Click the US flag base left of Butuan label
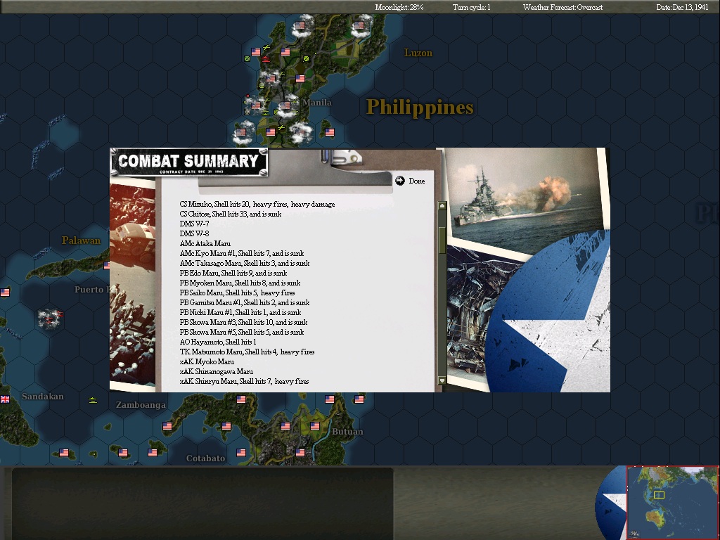The image size is (720, 540). click(x=315, y=426)
